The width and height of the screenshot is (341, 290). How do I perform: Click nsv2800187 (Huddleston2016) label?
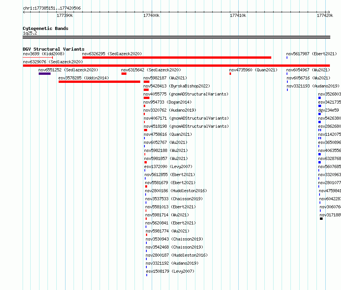[x=177, y=255]
